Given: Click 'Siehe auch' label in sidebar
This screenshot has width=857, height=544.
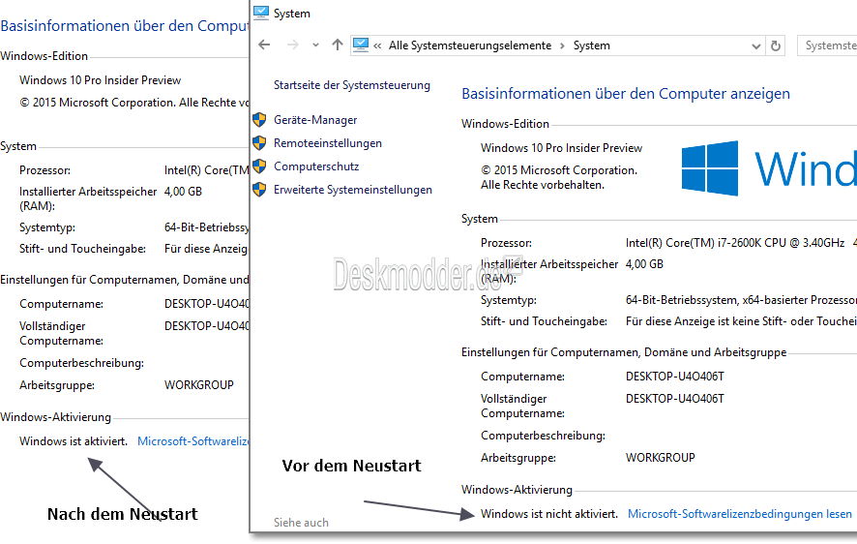Looking at the screenshot, I should 301,523.
